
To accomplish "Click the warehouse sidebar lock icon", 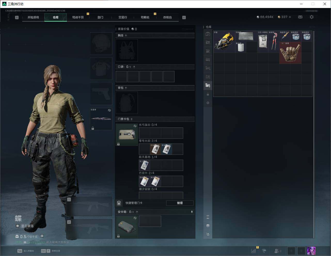I will point(208,94).
